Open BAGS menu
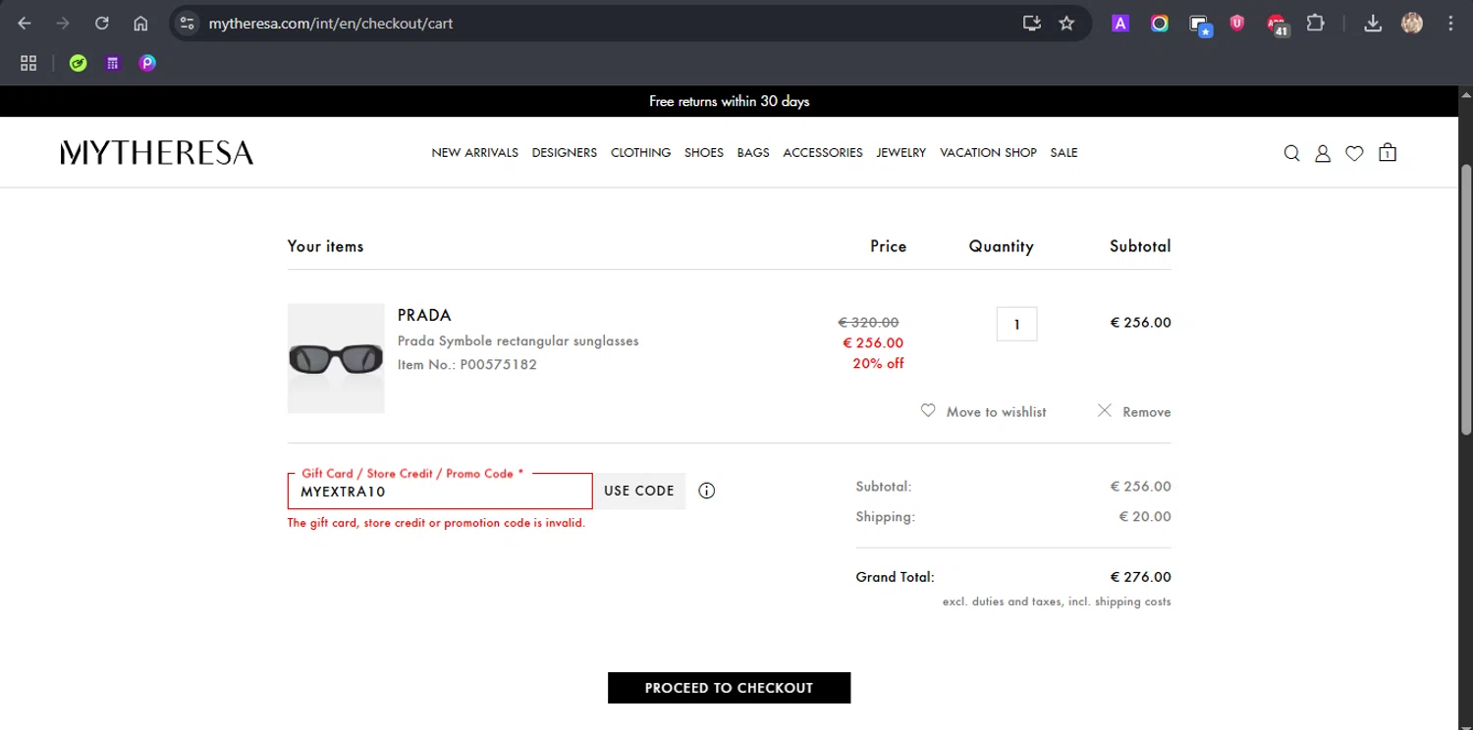Viewport: 1473px width, 730px height. pos(753,153)
